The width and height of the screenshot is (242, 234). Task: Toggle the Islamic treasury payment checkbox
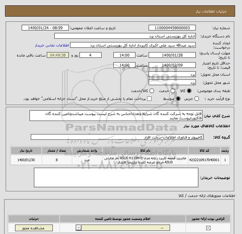149,99
